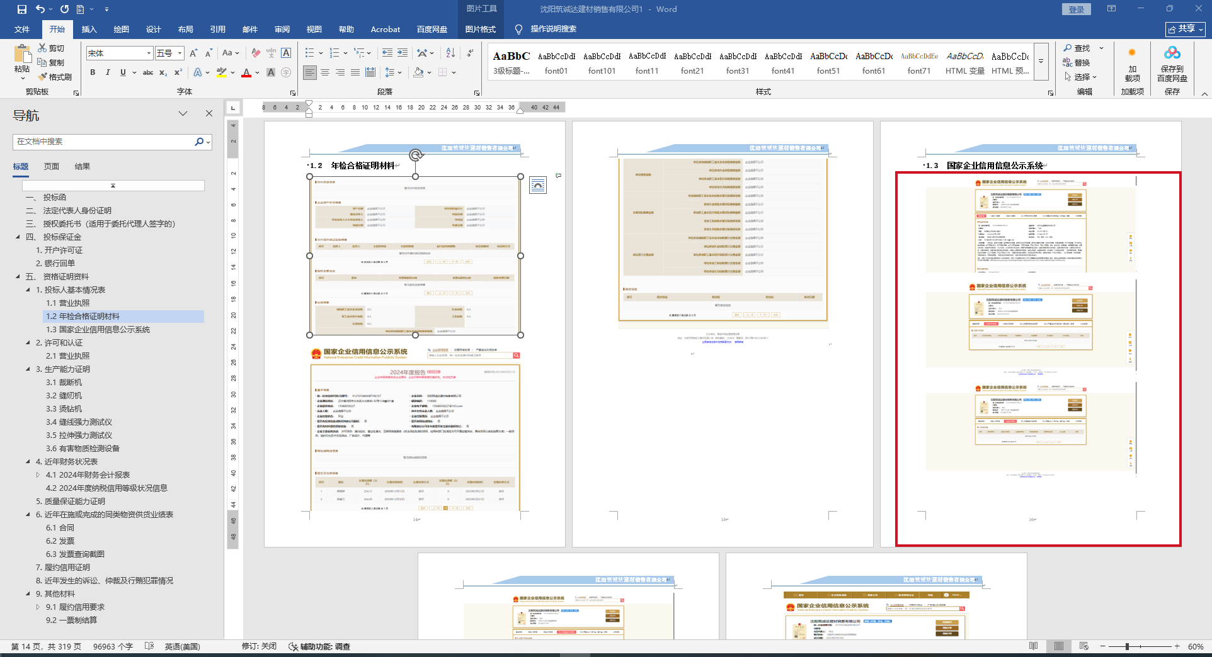Open the 插入 ribbon tab
Viewport: 1212px width, 657px height.
coord(89,30)
